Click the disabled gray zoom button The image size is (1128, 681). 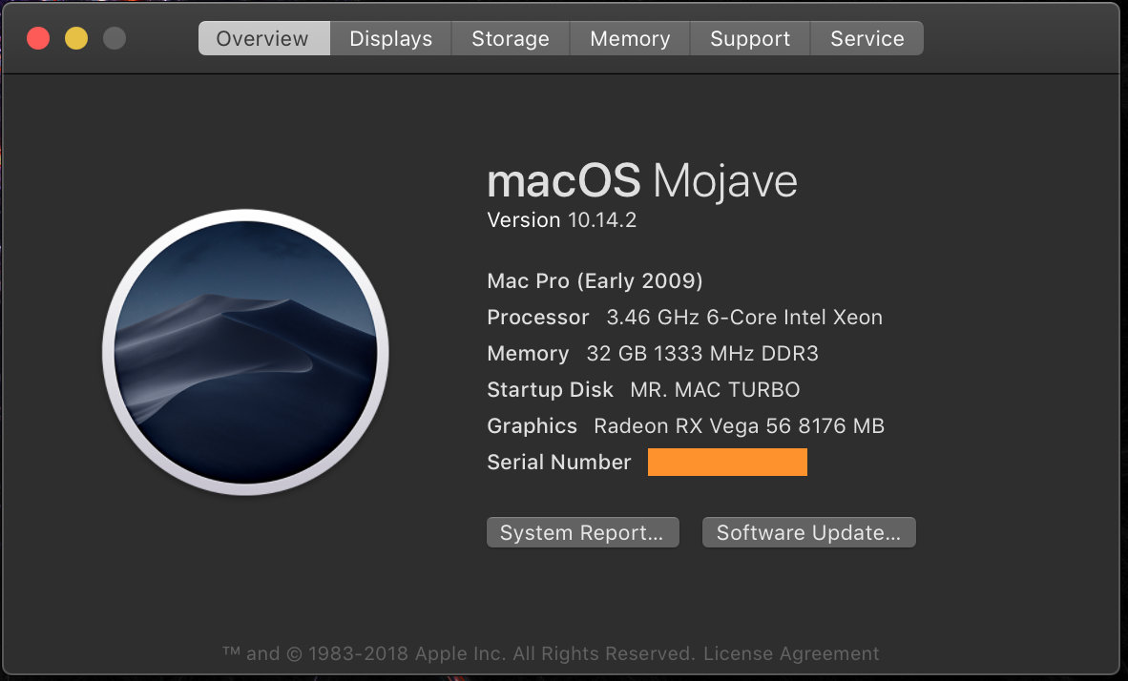point(115,38)
